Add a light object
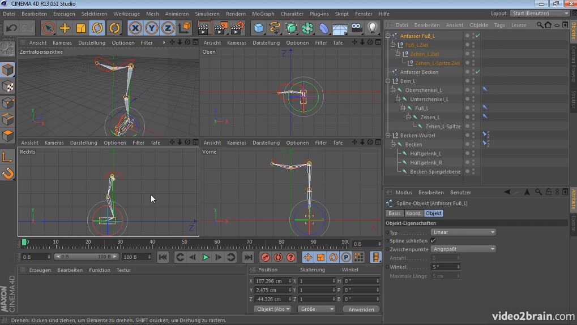Viewport: 577px width, 325px height. tap(373, 28)
